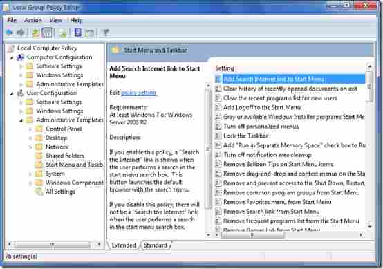This screenshot has height=269, width=383.
Task: Click the settings list horizontal scrollbar thumb
Action: pyautogui.click(x=252, y=235)
